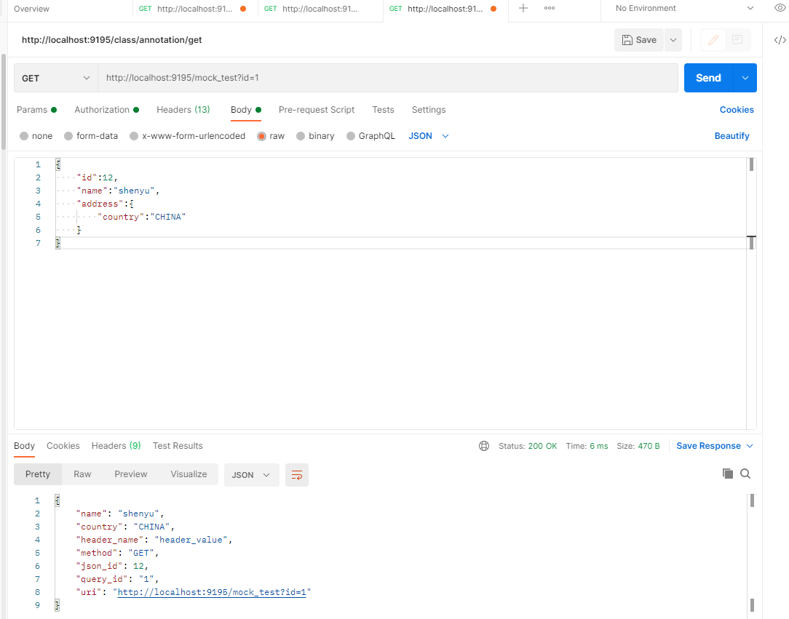Switch to the first GET localhost request tab

pyautogui.click(x=194, y=9)
